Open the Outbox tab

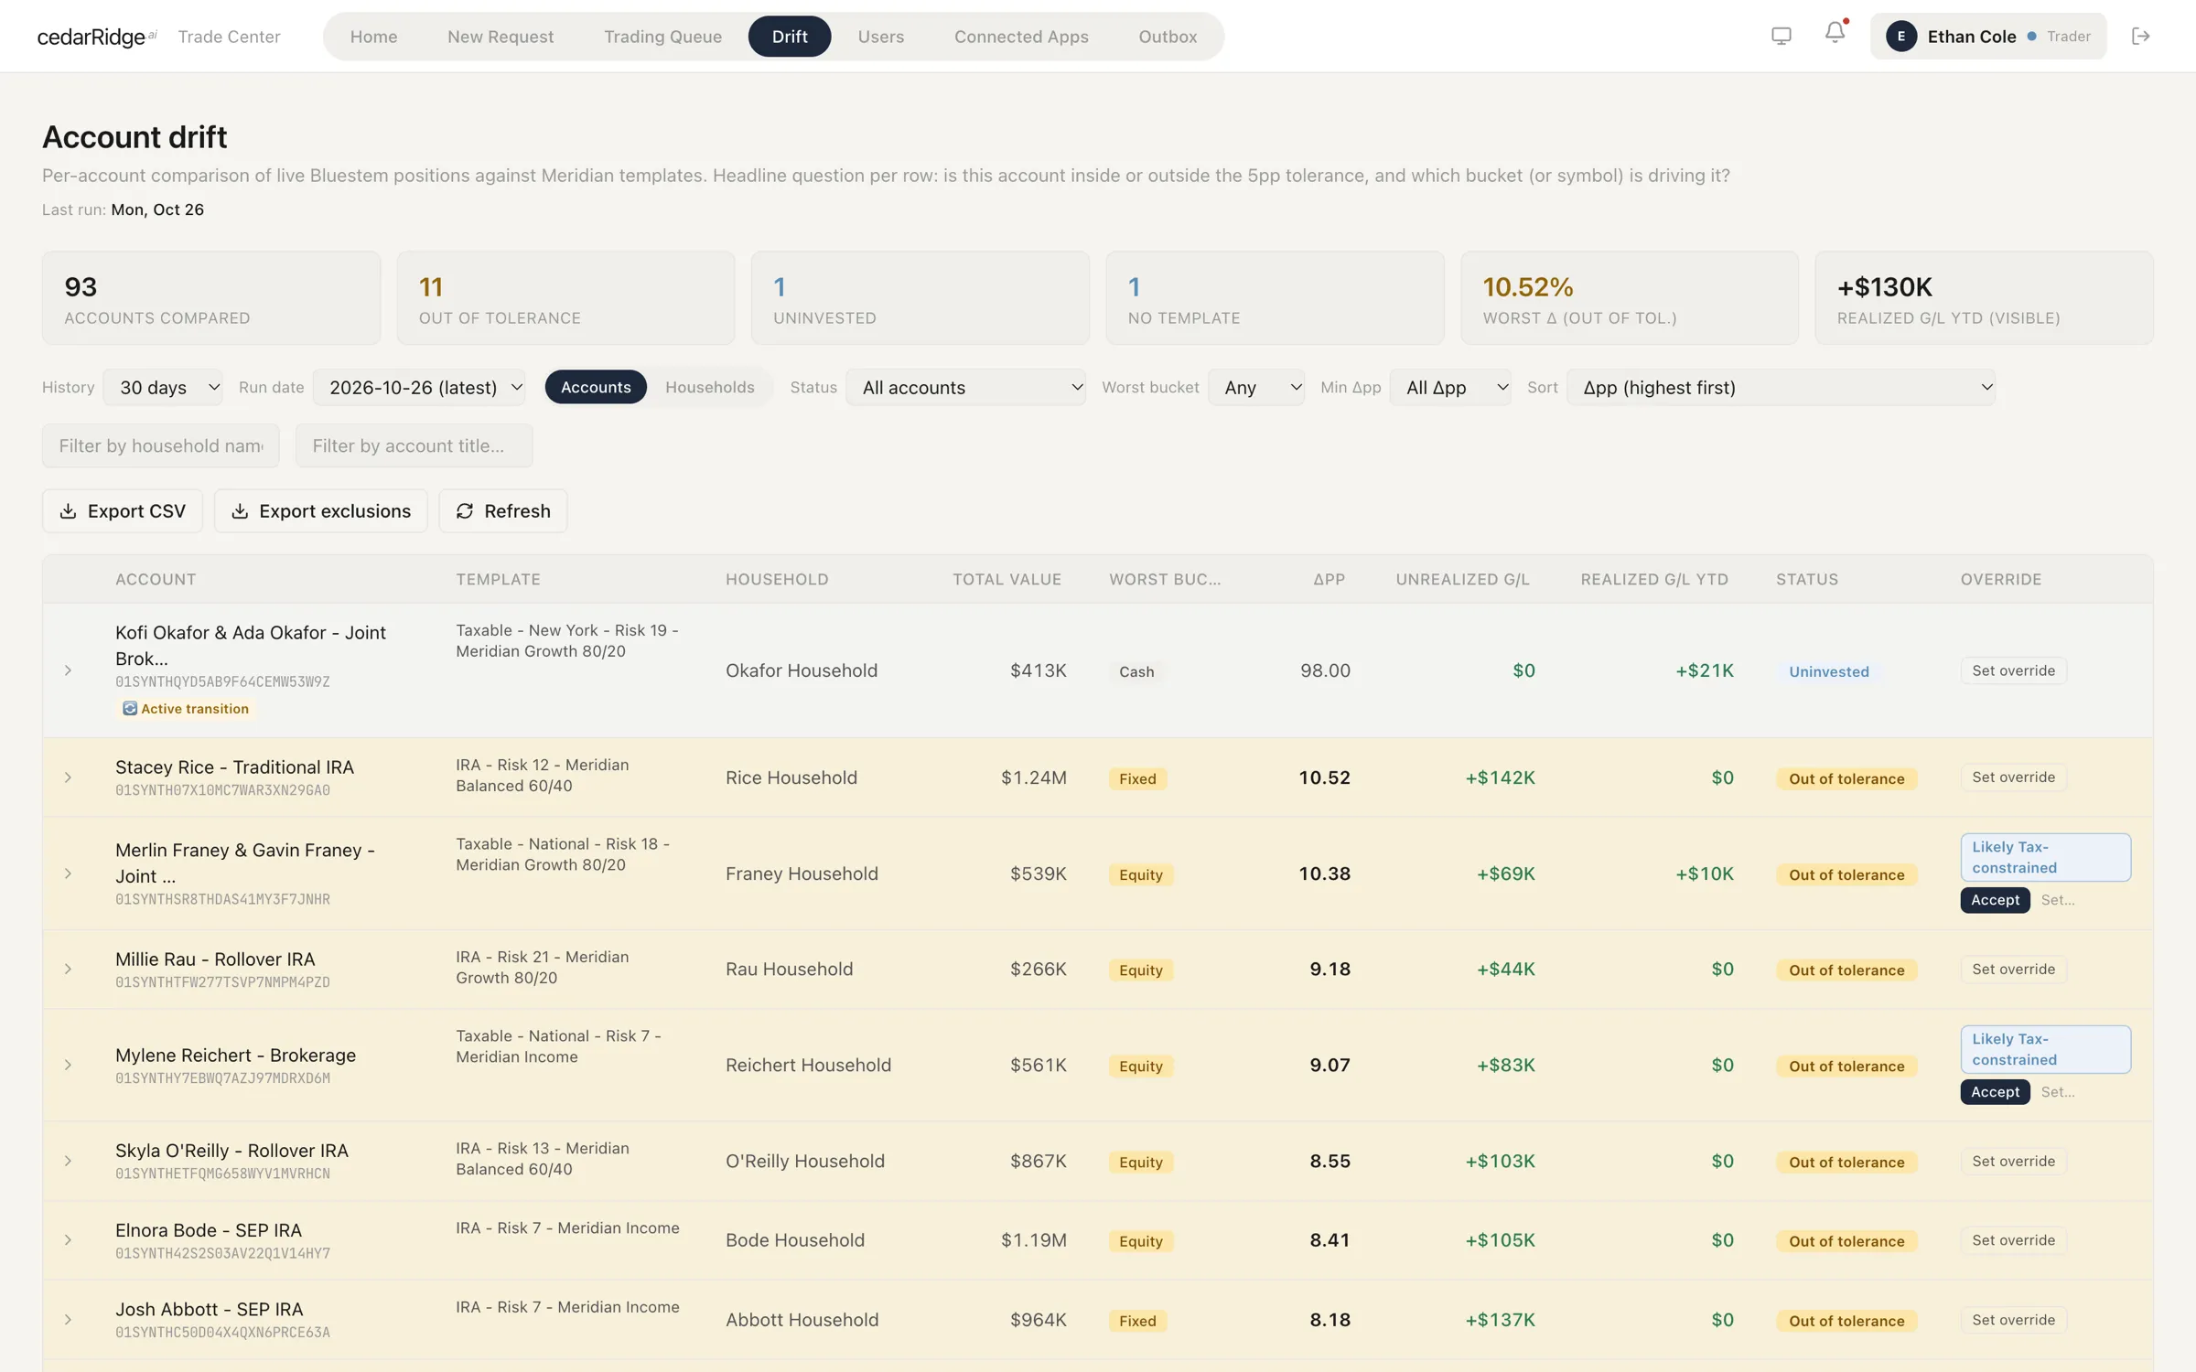click(x=1168, y=37)
